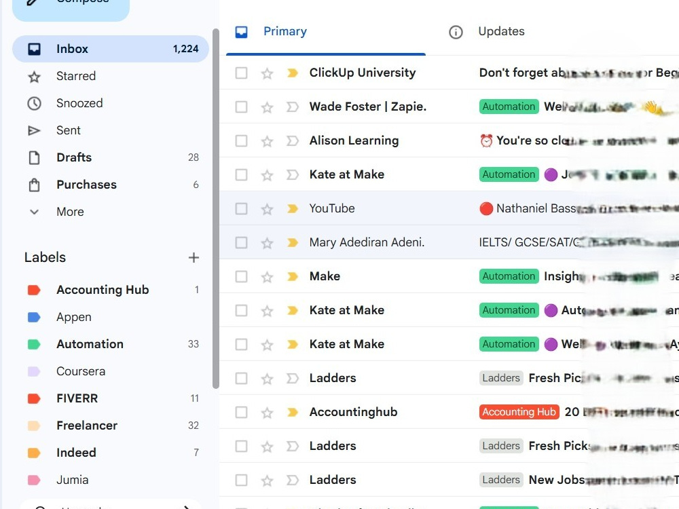The width and height of the screenshot is (679, 509).
Task: Open the Drafts folder
Action: click(x=111, y=157)
